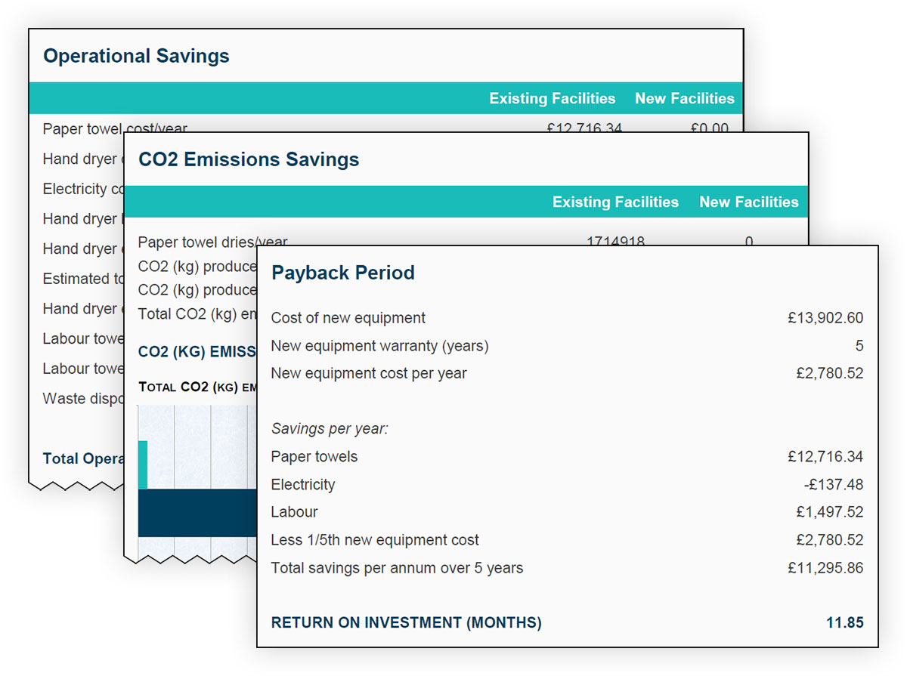Click the CO2 Emissions Savings heading
This screenshot has height=676, width=907.
click(249, 159)
